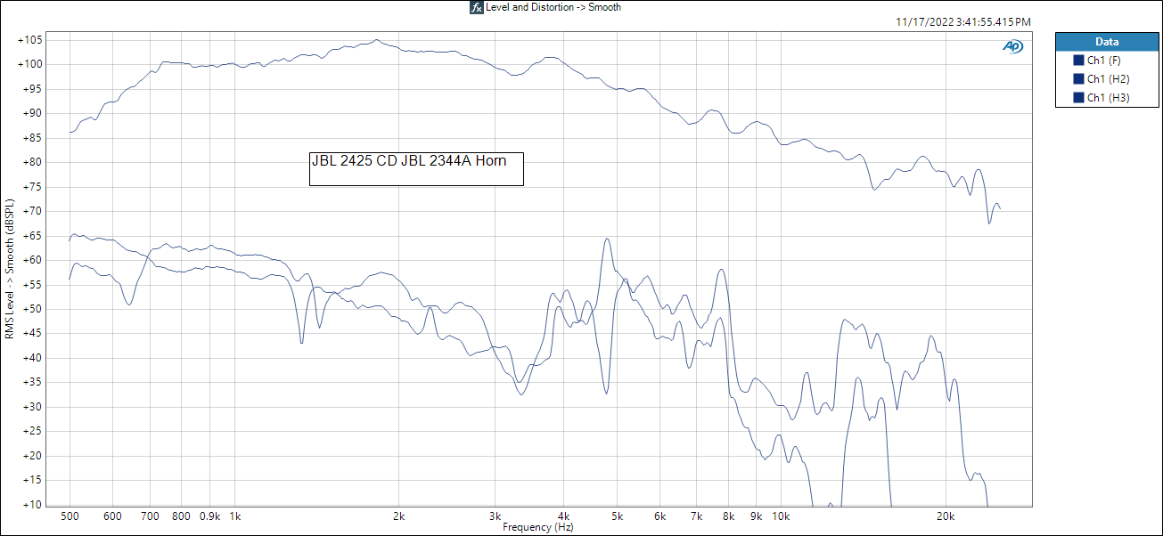Image resolution: width=1163 pixels, height=536 pixels.
Task: Click the AP logo in the graph corner
Action: coord(1013,46)
